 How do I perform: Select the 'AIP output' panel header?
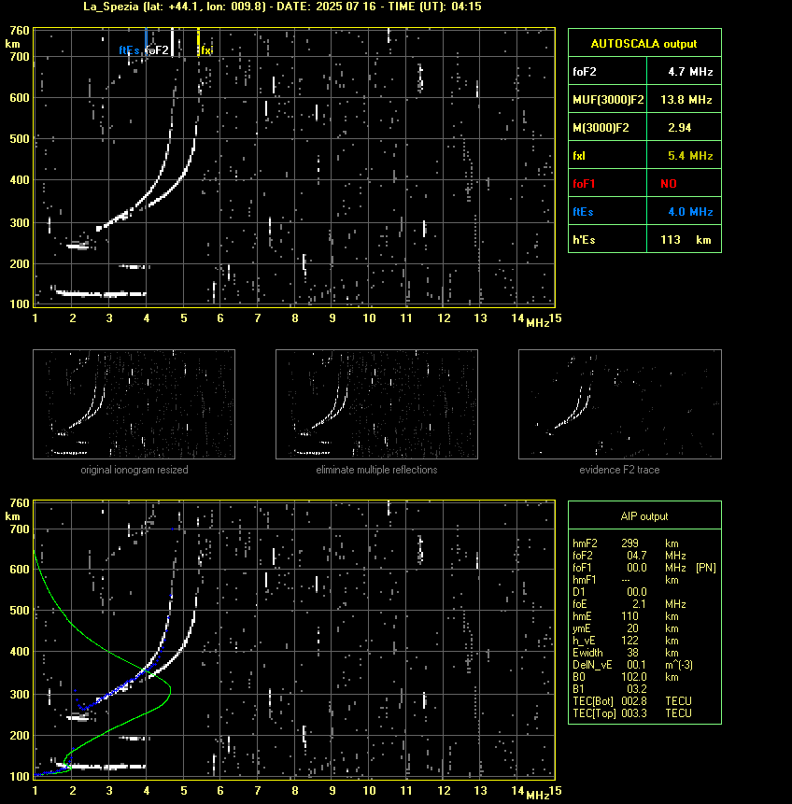pos(644,516)
